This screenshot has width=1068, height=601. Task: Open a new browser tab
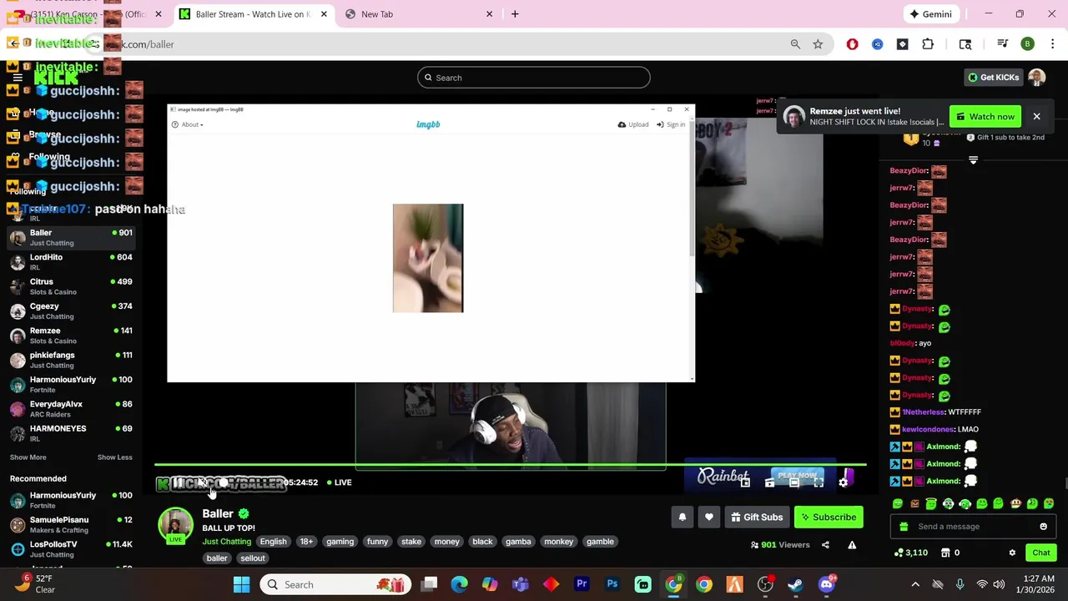pos(515,14)
